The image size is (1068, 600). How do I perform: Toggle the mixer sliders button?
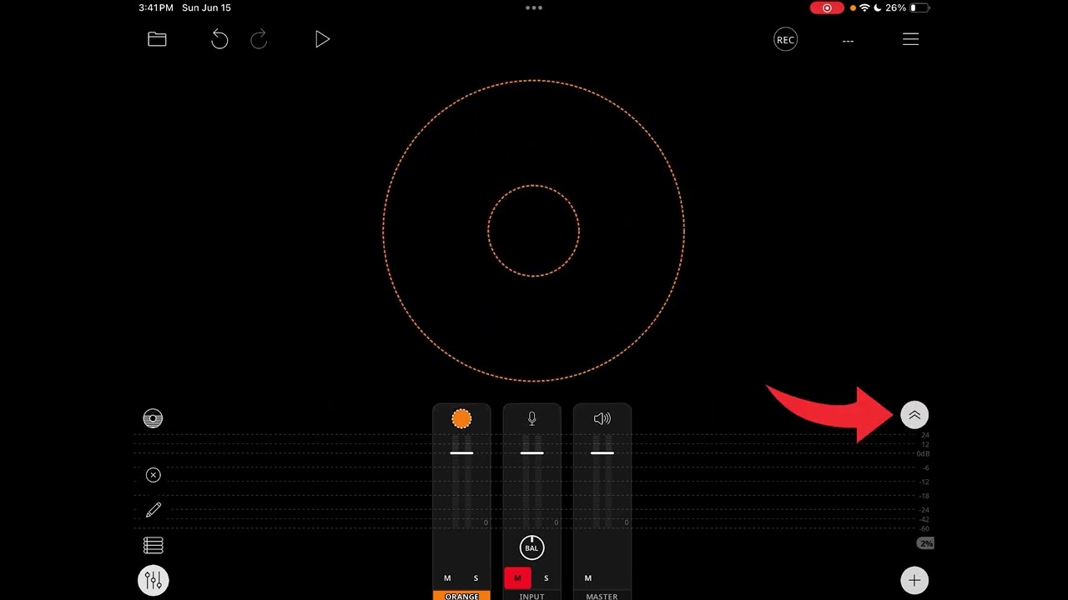click(x=154, y=580)
